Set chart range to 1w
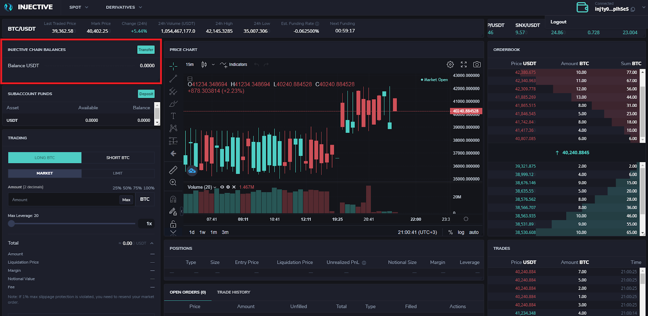 coord(202,232)
